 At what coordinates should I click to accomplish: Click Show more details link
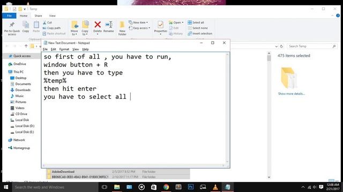[292, 94]
